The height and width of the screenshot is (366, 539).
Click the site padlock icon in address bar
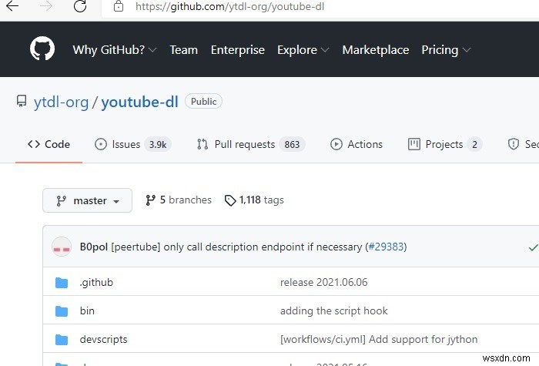118,7
